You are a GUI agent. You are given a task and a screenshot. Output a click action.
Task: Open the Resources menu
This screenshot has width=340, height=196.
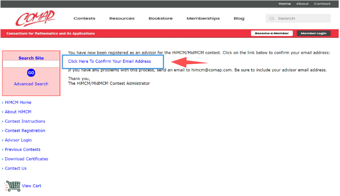click(122, 19)
